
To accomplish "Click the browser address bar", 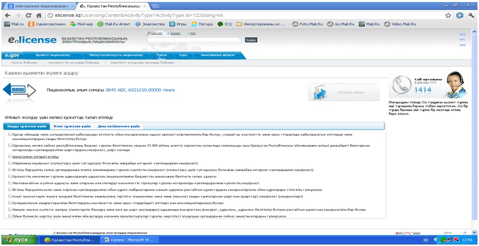I will 245,15.
